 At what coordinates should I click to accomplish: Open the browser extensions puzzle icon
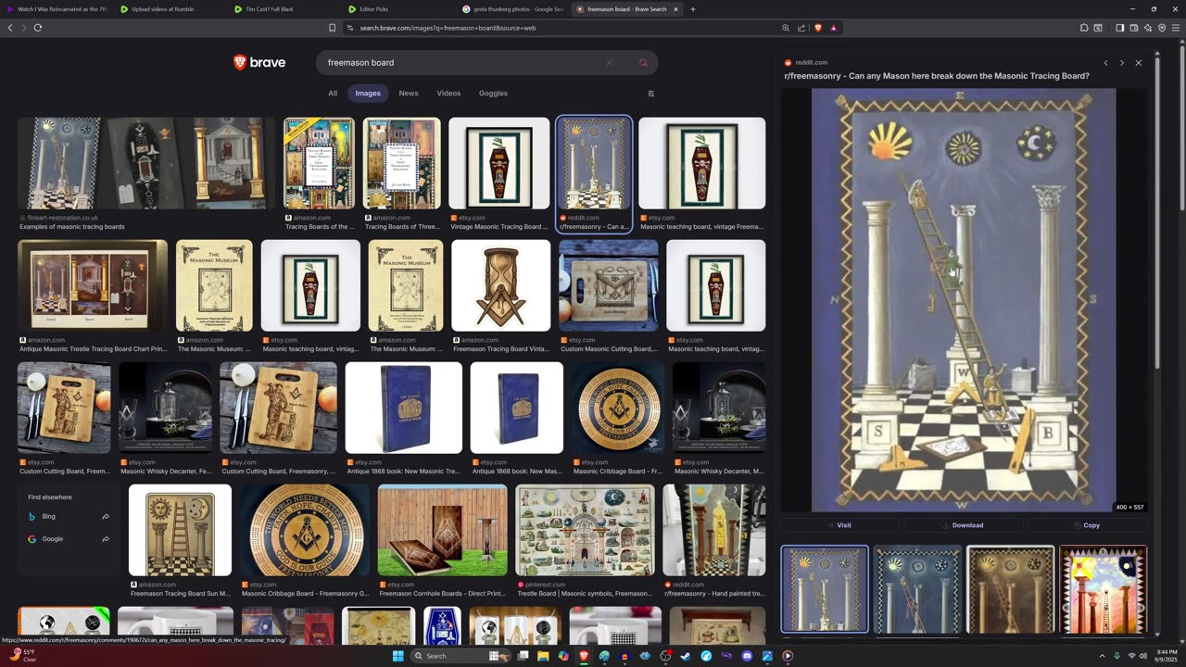1084,28
